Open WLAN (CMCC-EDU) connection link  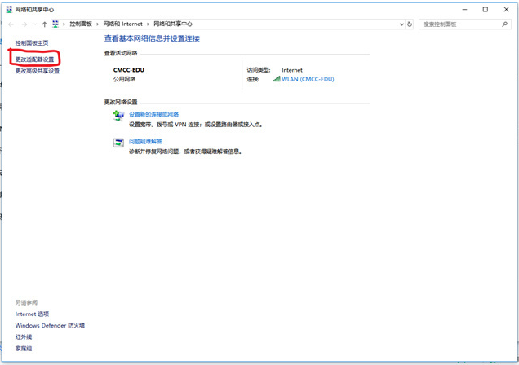(308, 79)
